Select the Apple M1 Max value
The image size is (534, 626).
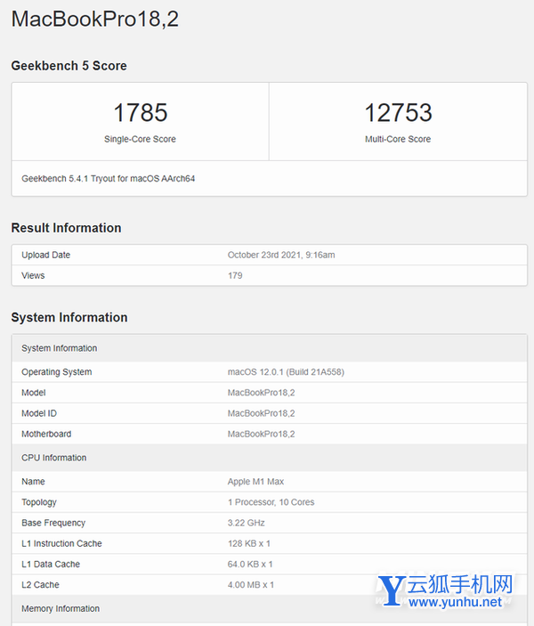click(x=255, y=482)
